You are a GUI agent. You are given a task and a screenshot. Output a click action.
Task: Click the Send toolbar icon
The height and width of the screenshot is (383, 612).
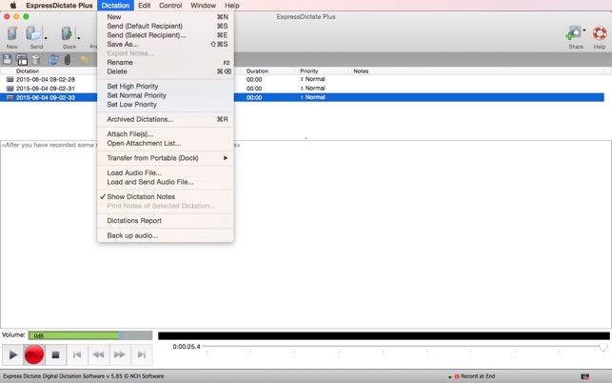point(33,34)
